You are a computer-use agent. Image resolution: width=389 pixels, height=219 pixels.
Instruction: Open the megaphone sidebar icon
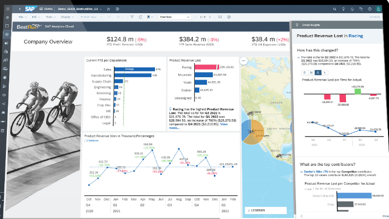point(6,43)
